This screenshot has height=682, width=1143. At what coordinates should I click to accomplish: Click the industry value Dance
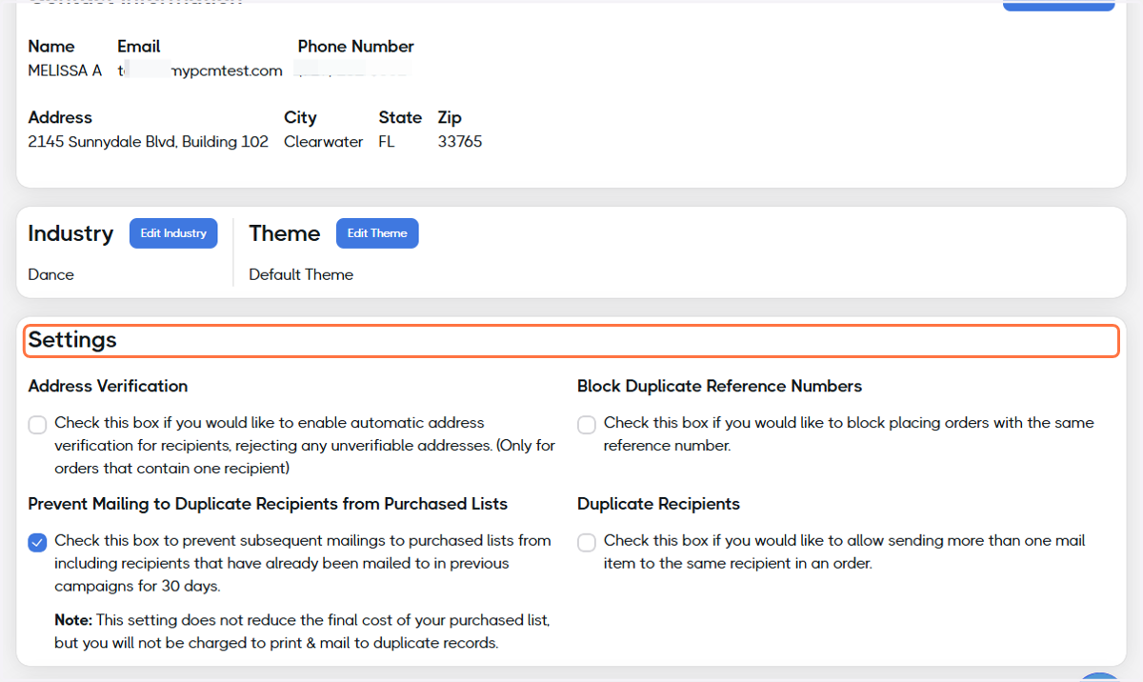tap(51, 274)
